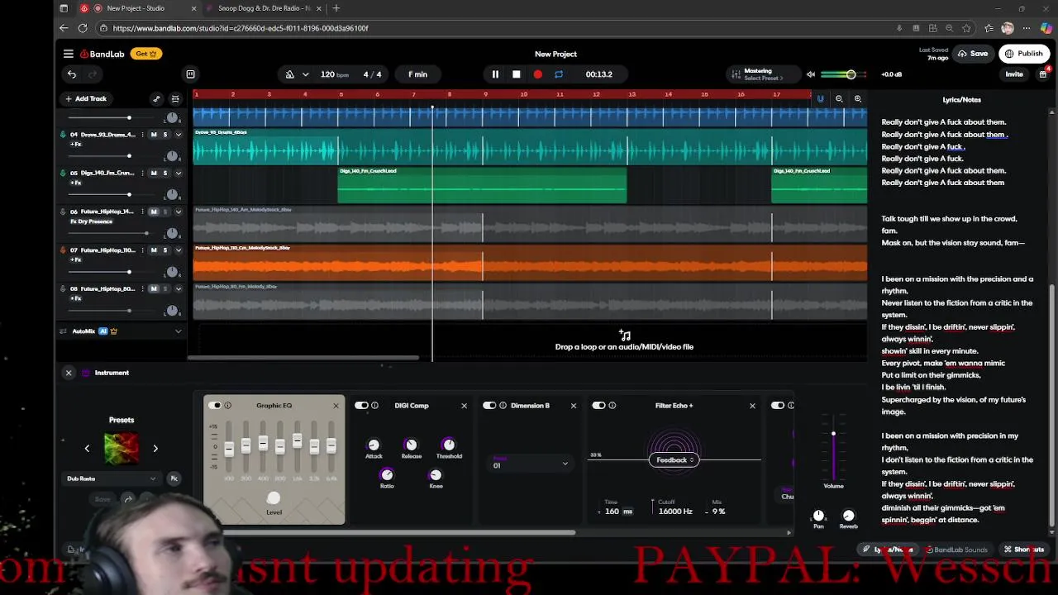Expand options for track 05 Digs_140_Fm_Crunch

(178, 174)
